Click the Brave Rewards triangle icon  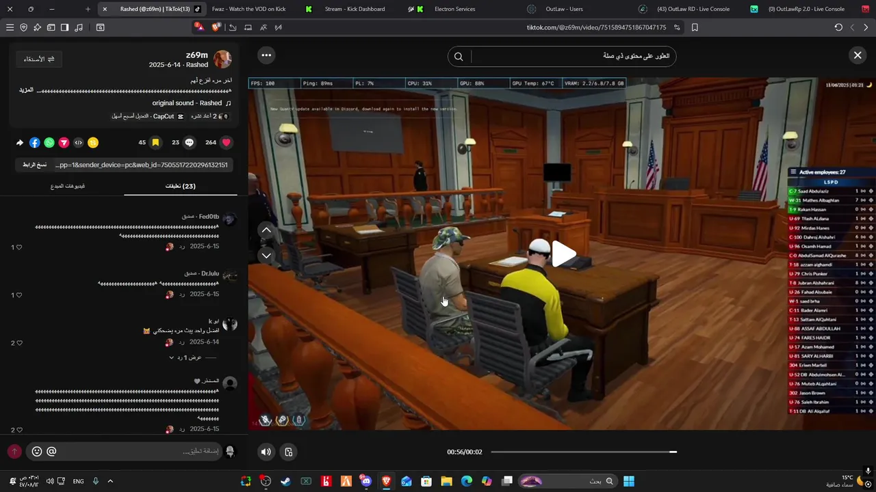tap(198, 27)
